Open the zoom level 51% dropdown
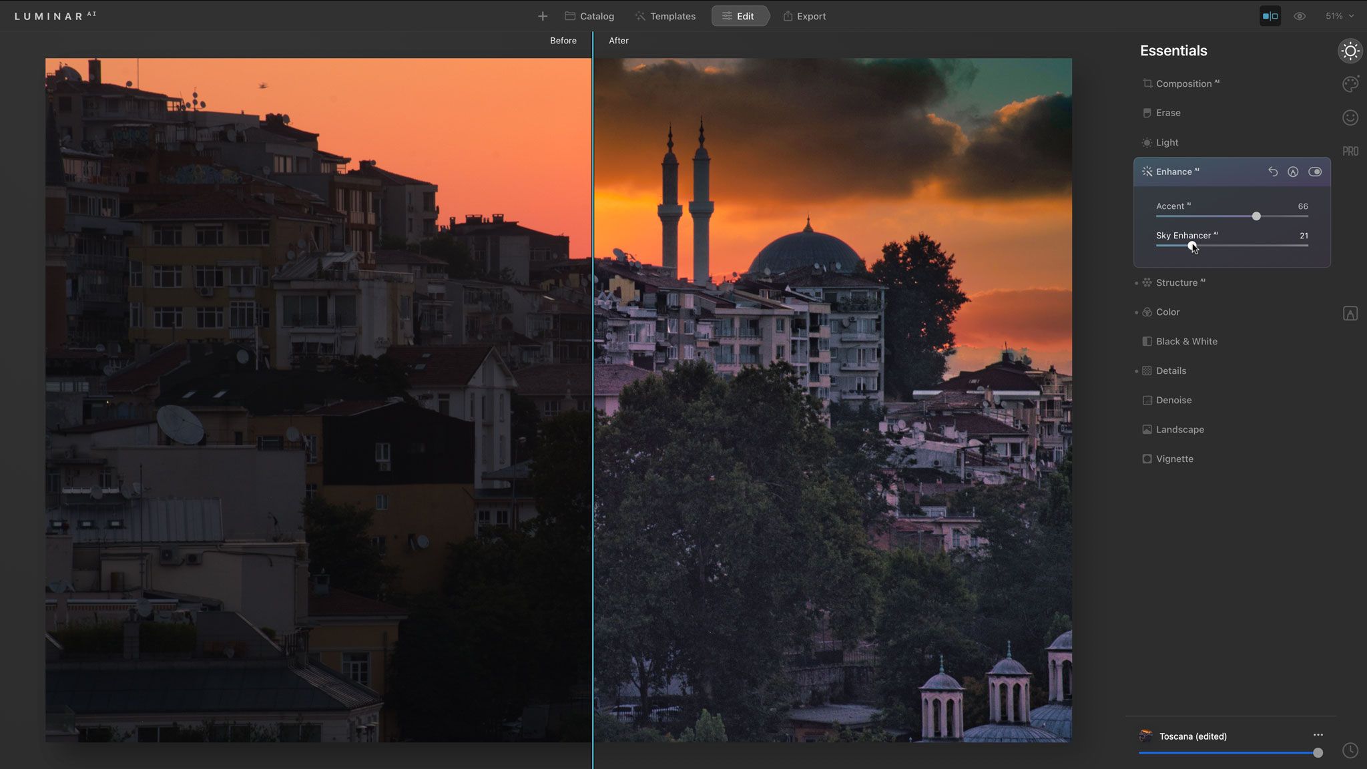 click(x=1337, y=15)
